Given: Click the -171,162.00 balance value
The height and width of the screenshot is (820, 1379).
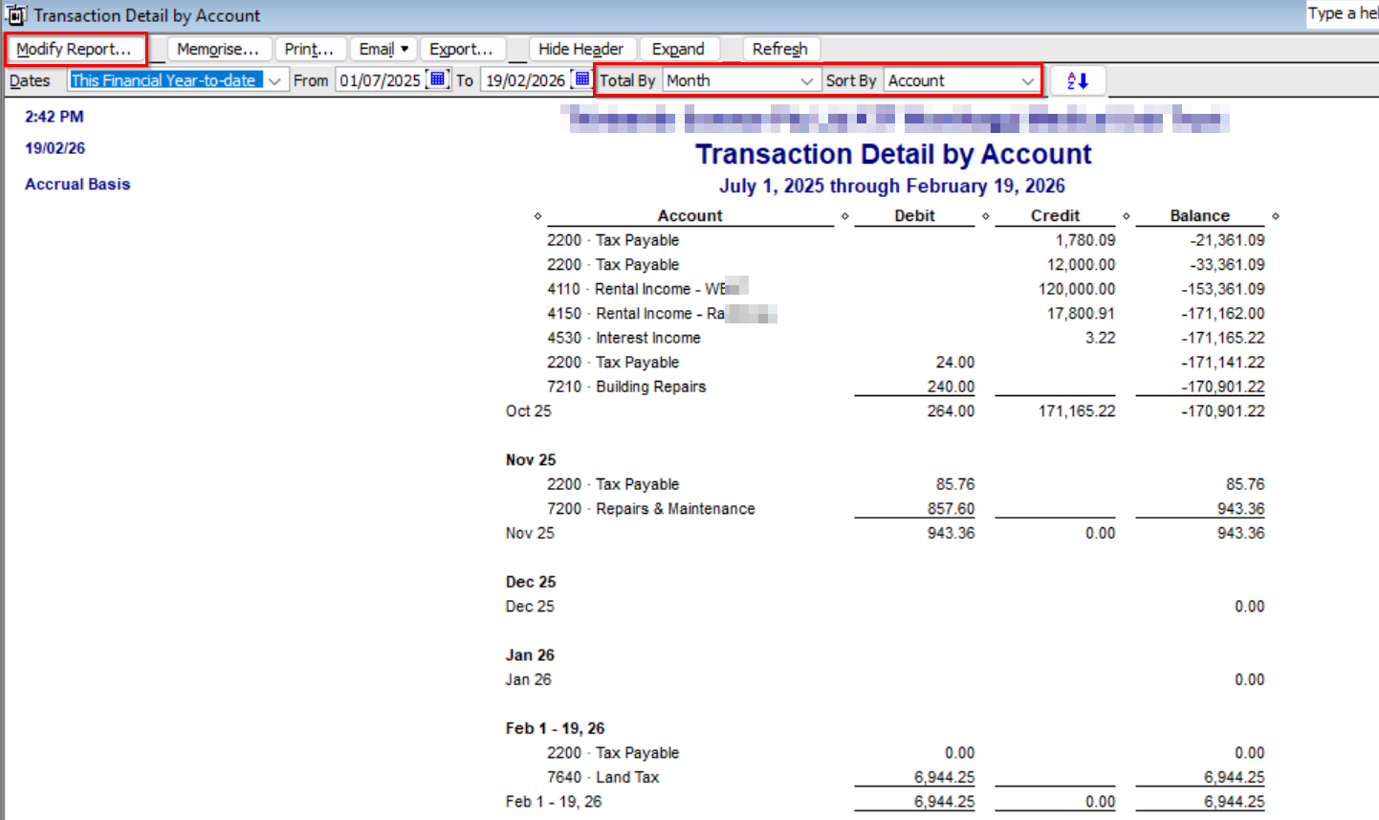Looking at the screenshot, I should pyautogui.click(x=1223, y=313).
